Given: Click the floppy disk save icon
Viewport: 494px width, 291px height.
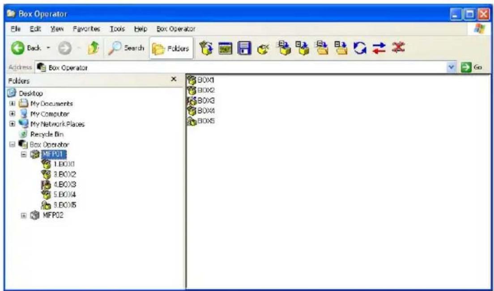Looking at the screenshot, I should click(x=244, y=48).
